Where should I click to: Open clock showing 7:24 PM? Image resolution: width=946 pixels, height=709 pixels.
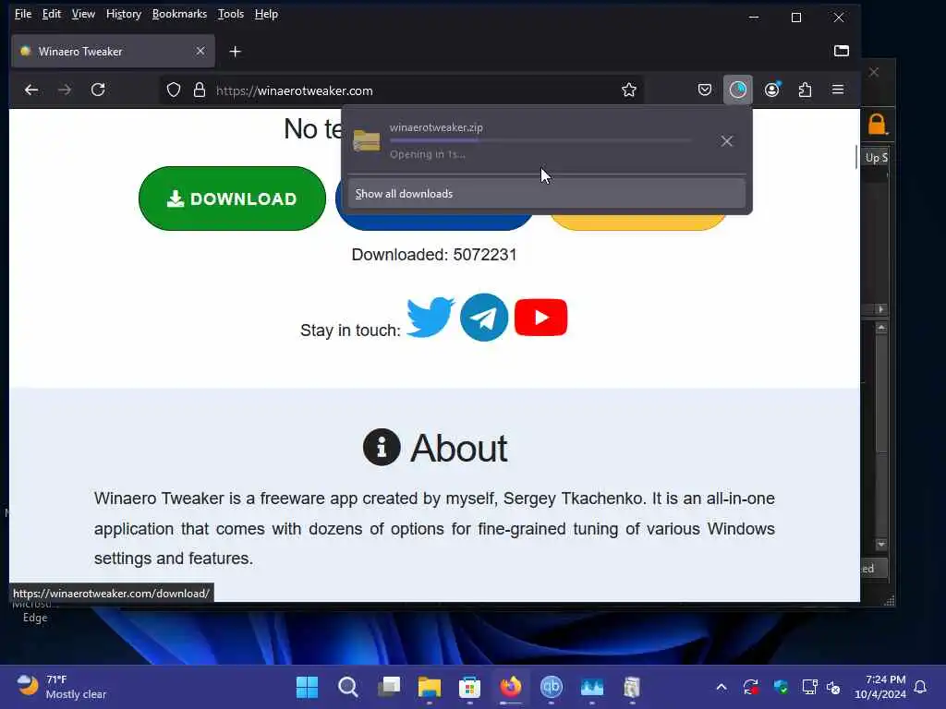(x=880, y=687)
